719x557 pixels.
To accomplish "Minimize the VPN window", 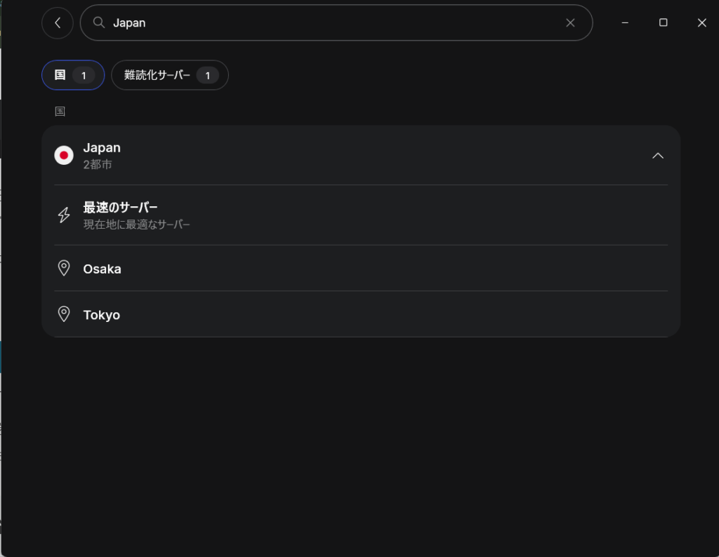I will tap(625, 22).
